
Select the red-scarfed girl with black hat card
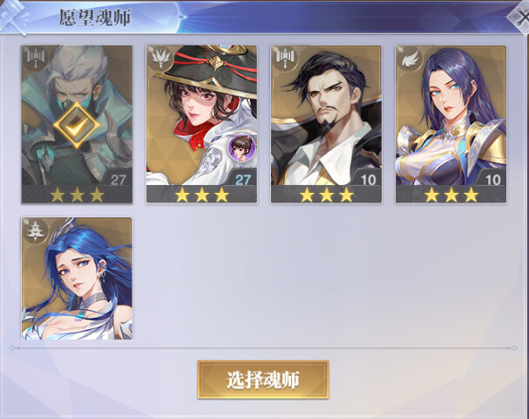pyautogui.click(x=201, y=124)
